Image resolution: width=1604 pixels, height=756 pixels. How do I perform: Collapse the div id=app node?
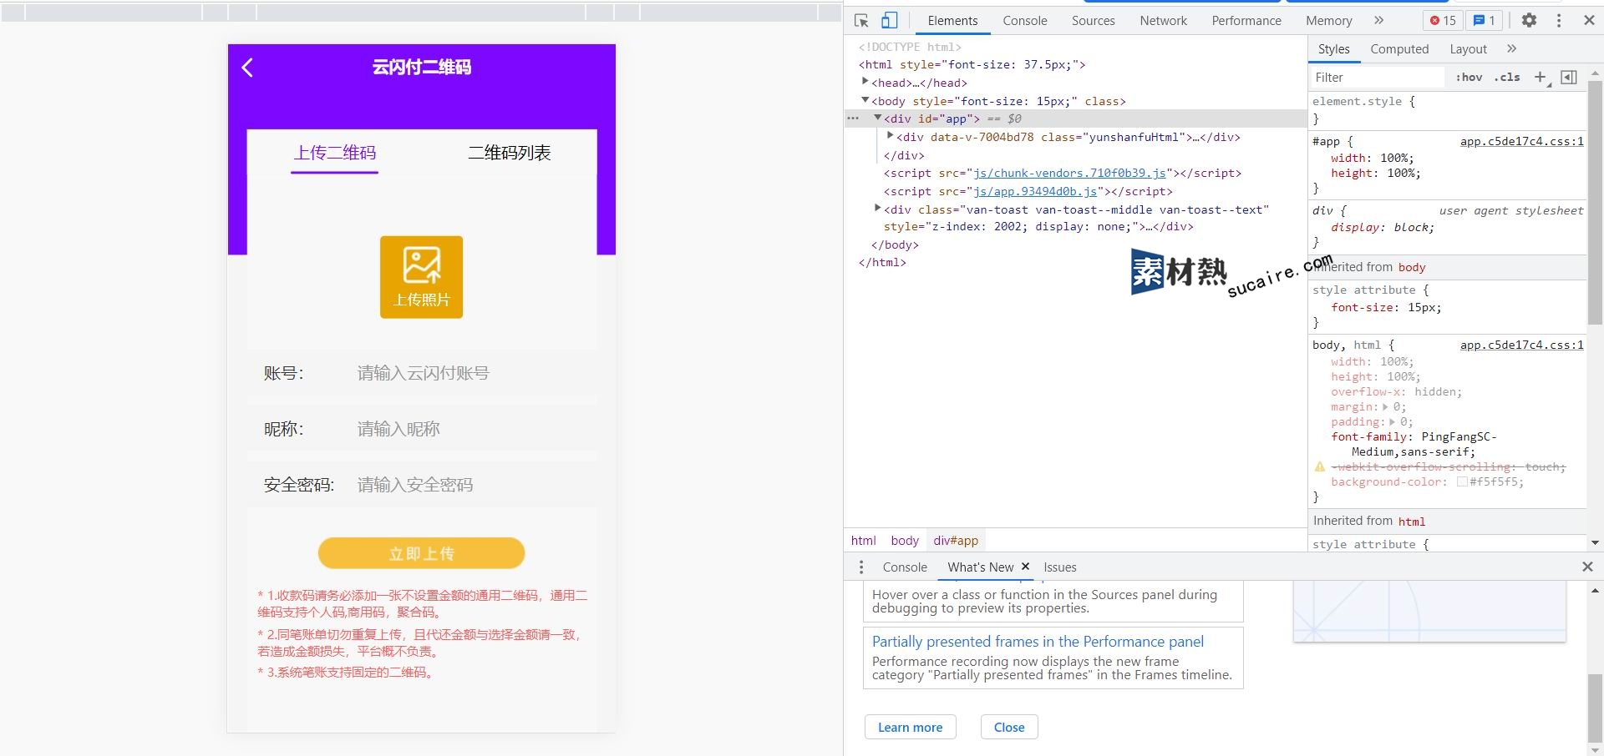[878, 118]
